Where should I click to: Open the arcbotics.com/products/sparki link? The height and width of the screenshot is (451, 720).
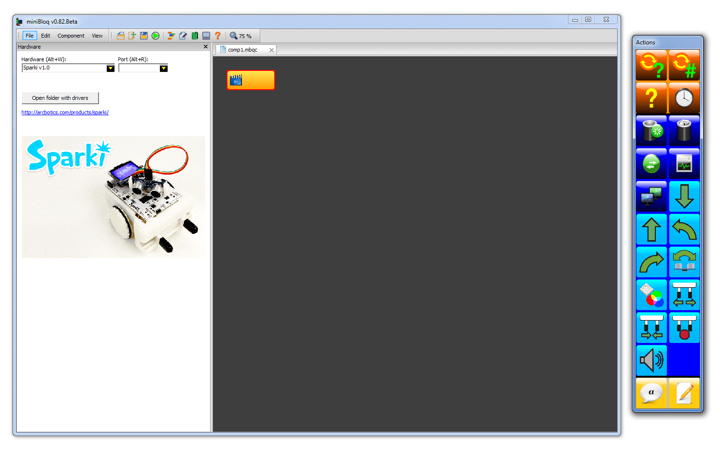click(x=65, y=112)
